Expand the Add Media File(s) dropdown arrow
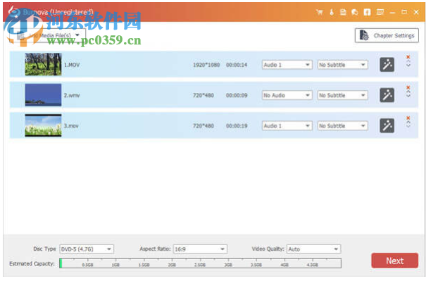The width and height of the screenshot is (431, 281). point(77,35)
